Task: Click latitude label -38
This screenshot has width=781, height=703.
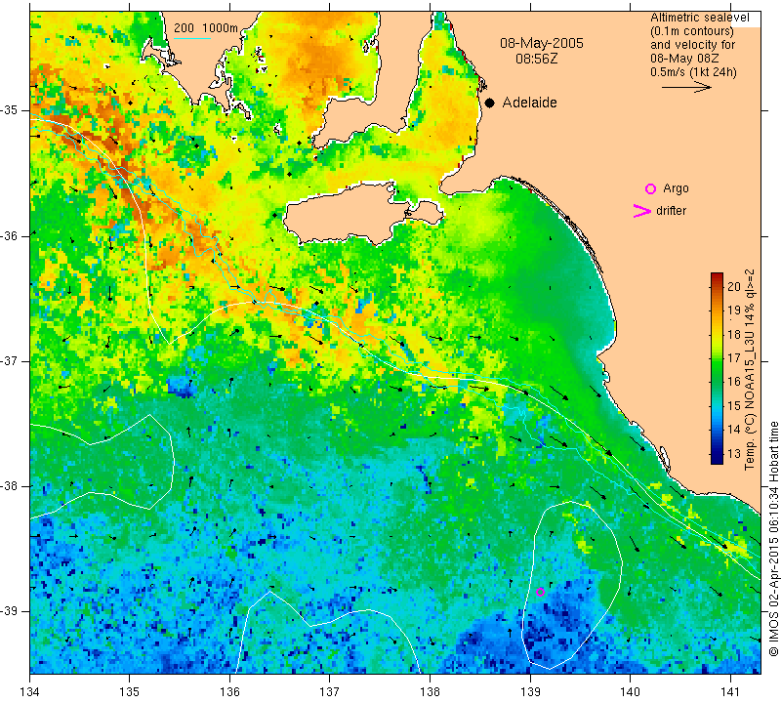Action: click(10, 486)
